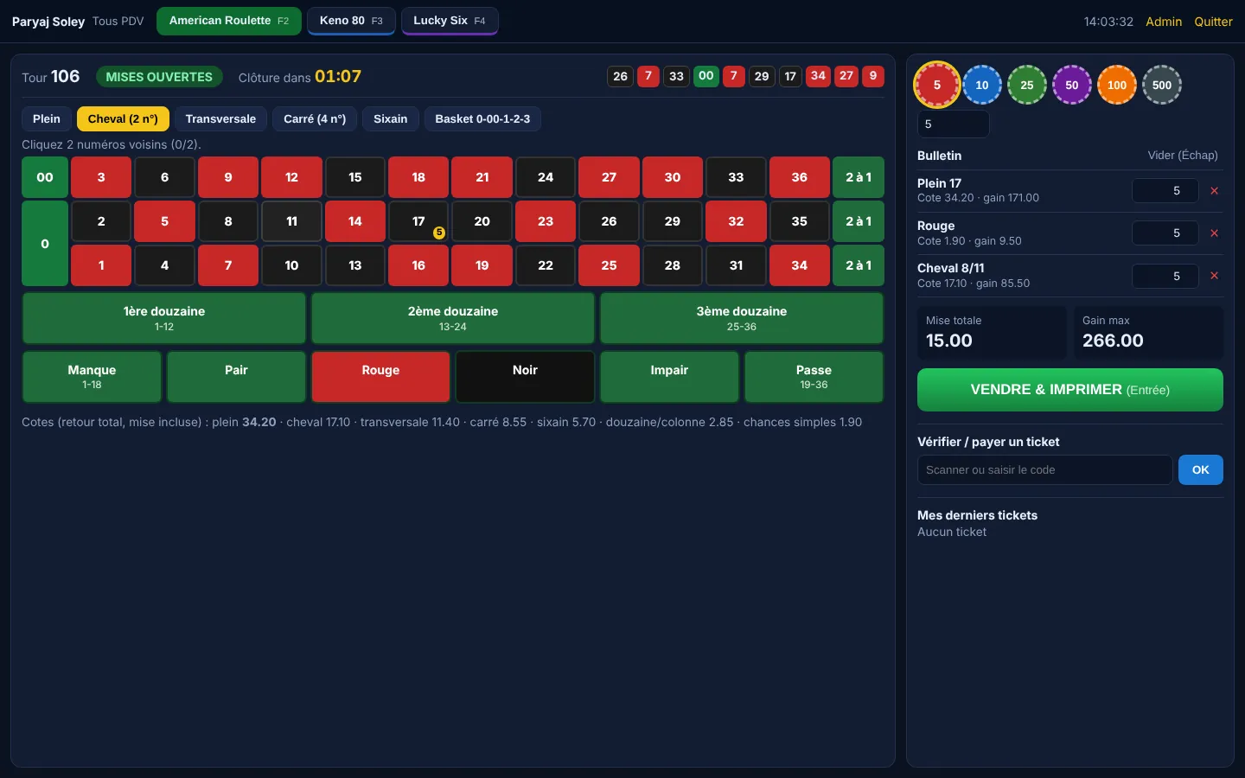Remove the Plein 17 bet

pyautogui.click(x=1214, y=191)
